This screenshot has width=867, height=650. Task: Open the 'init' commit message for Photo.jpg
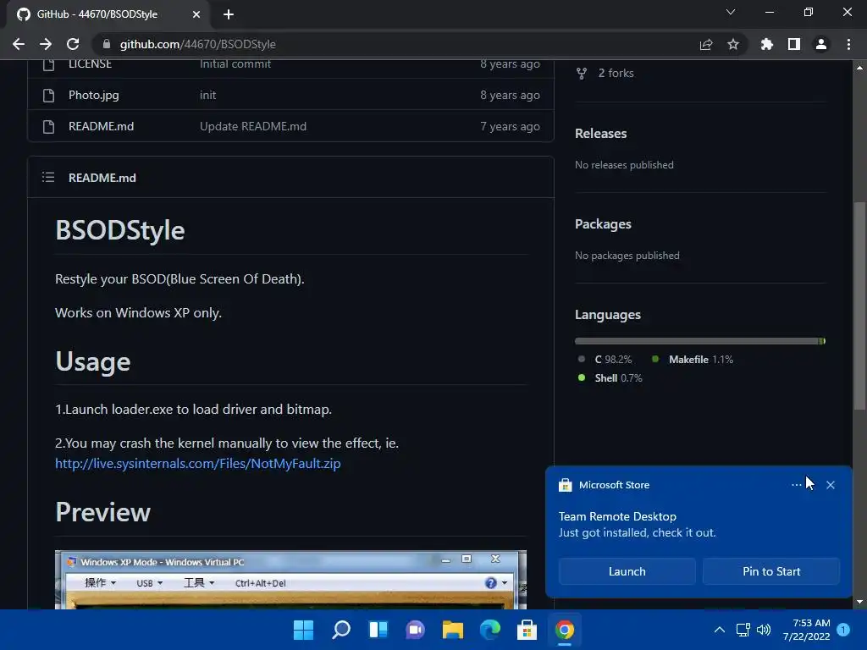[x=208, y=95]
